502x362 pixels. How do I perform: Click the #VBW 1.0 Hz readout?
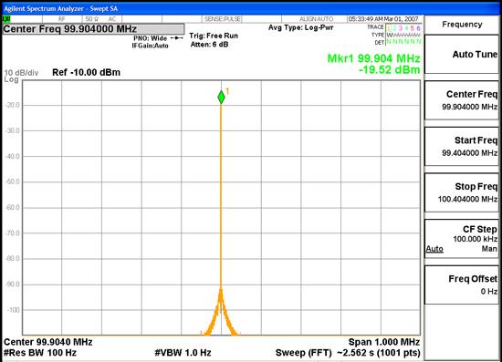click(183, 353)
